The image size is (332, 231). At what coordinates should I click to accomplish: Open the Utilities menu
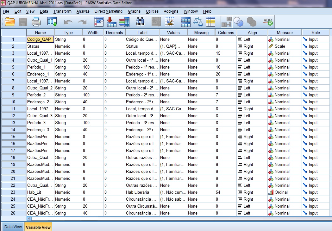(x=152, y=11)
